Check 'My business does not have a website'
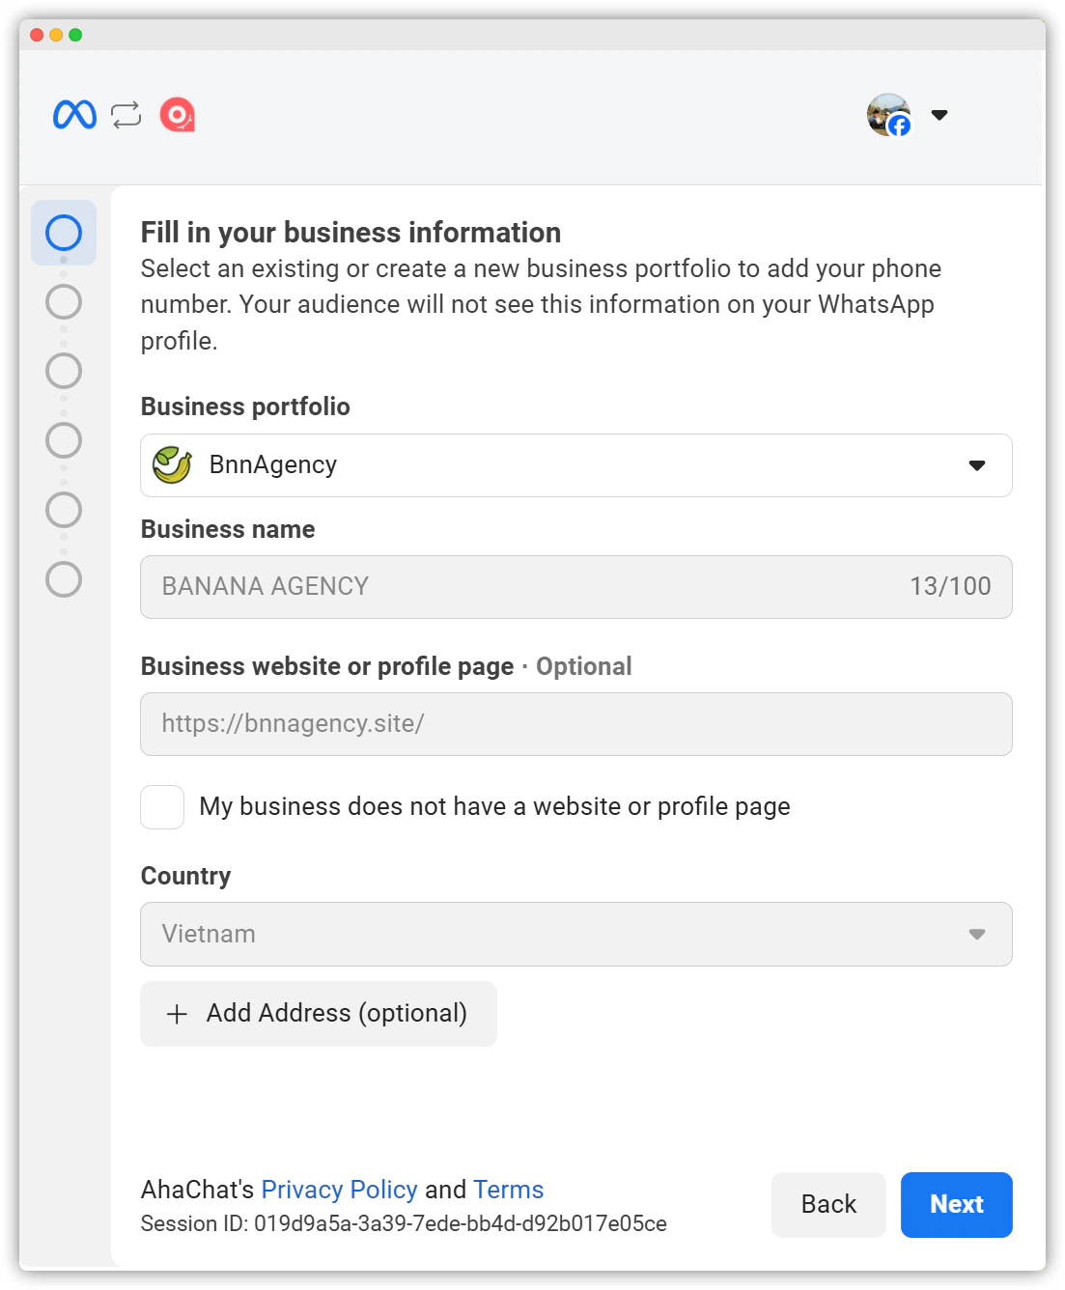The width and height of the screenshot is (1065, 1290). click(x=162, y=807)
